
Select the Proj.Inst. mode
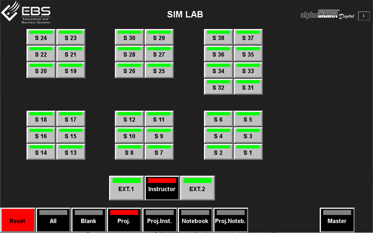click(x=160, y=221)
